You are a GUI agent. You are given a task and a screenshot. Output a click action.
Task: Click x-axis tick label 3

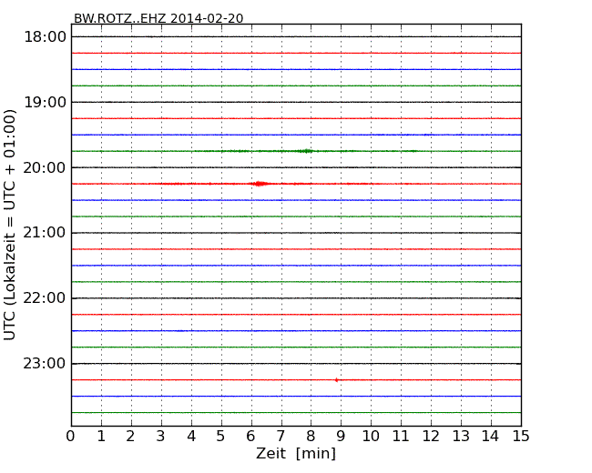(161, 436)
